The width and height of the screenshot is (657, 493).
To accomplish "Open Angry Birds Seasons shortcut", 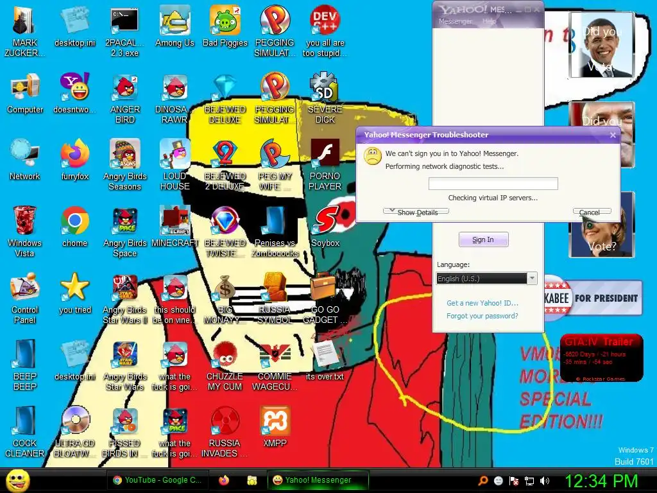I will pos(124,165).
